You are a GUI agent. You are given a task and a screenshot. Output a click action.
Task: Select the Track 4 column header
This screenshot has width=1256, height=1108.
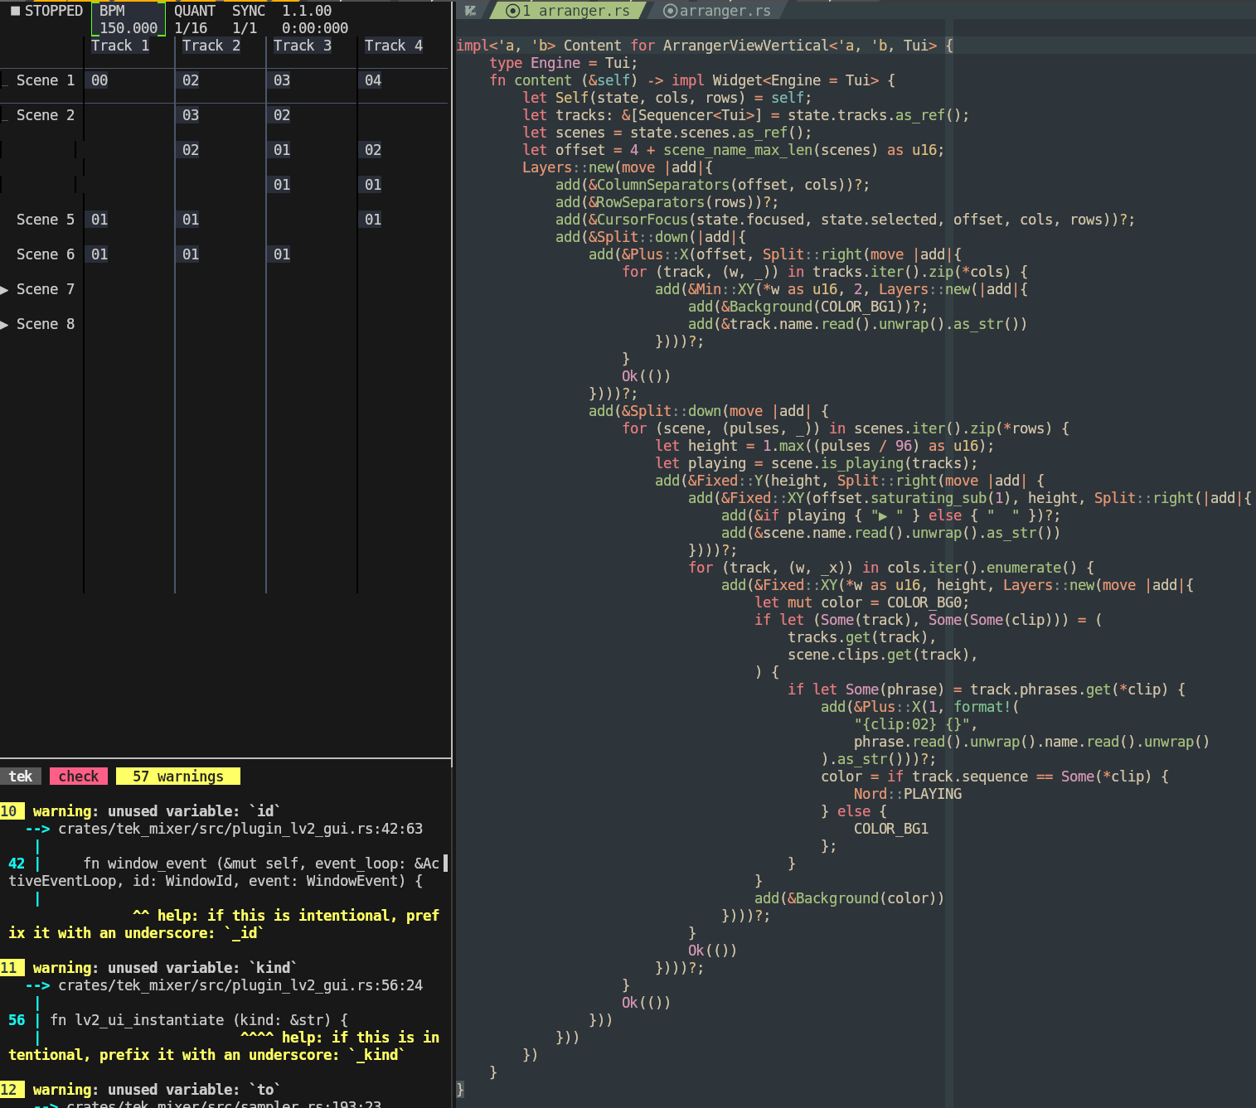point(394,46)
